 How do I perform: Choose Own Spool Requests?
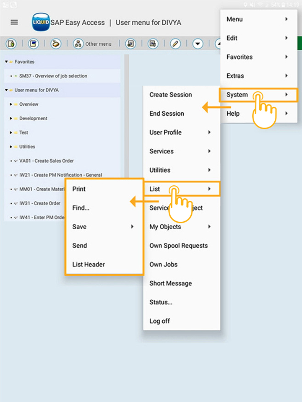coord(181,246)
